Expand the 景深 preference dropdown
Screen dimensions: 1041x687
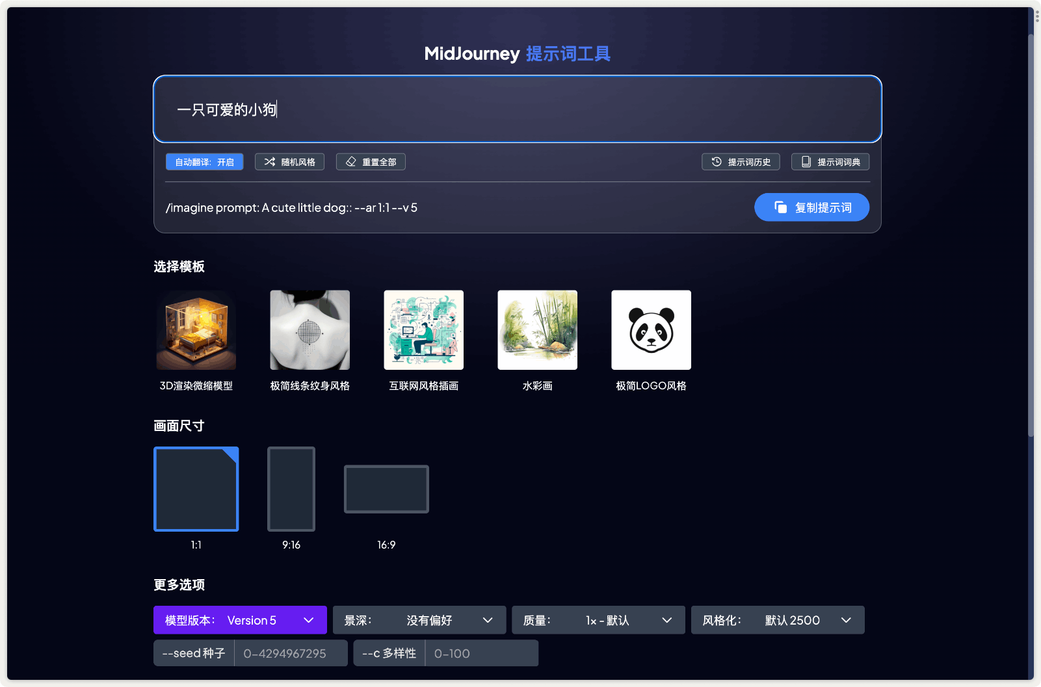point(419,620)
